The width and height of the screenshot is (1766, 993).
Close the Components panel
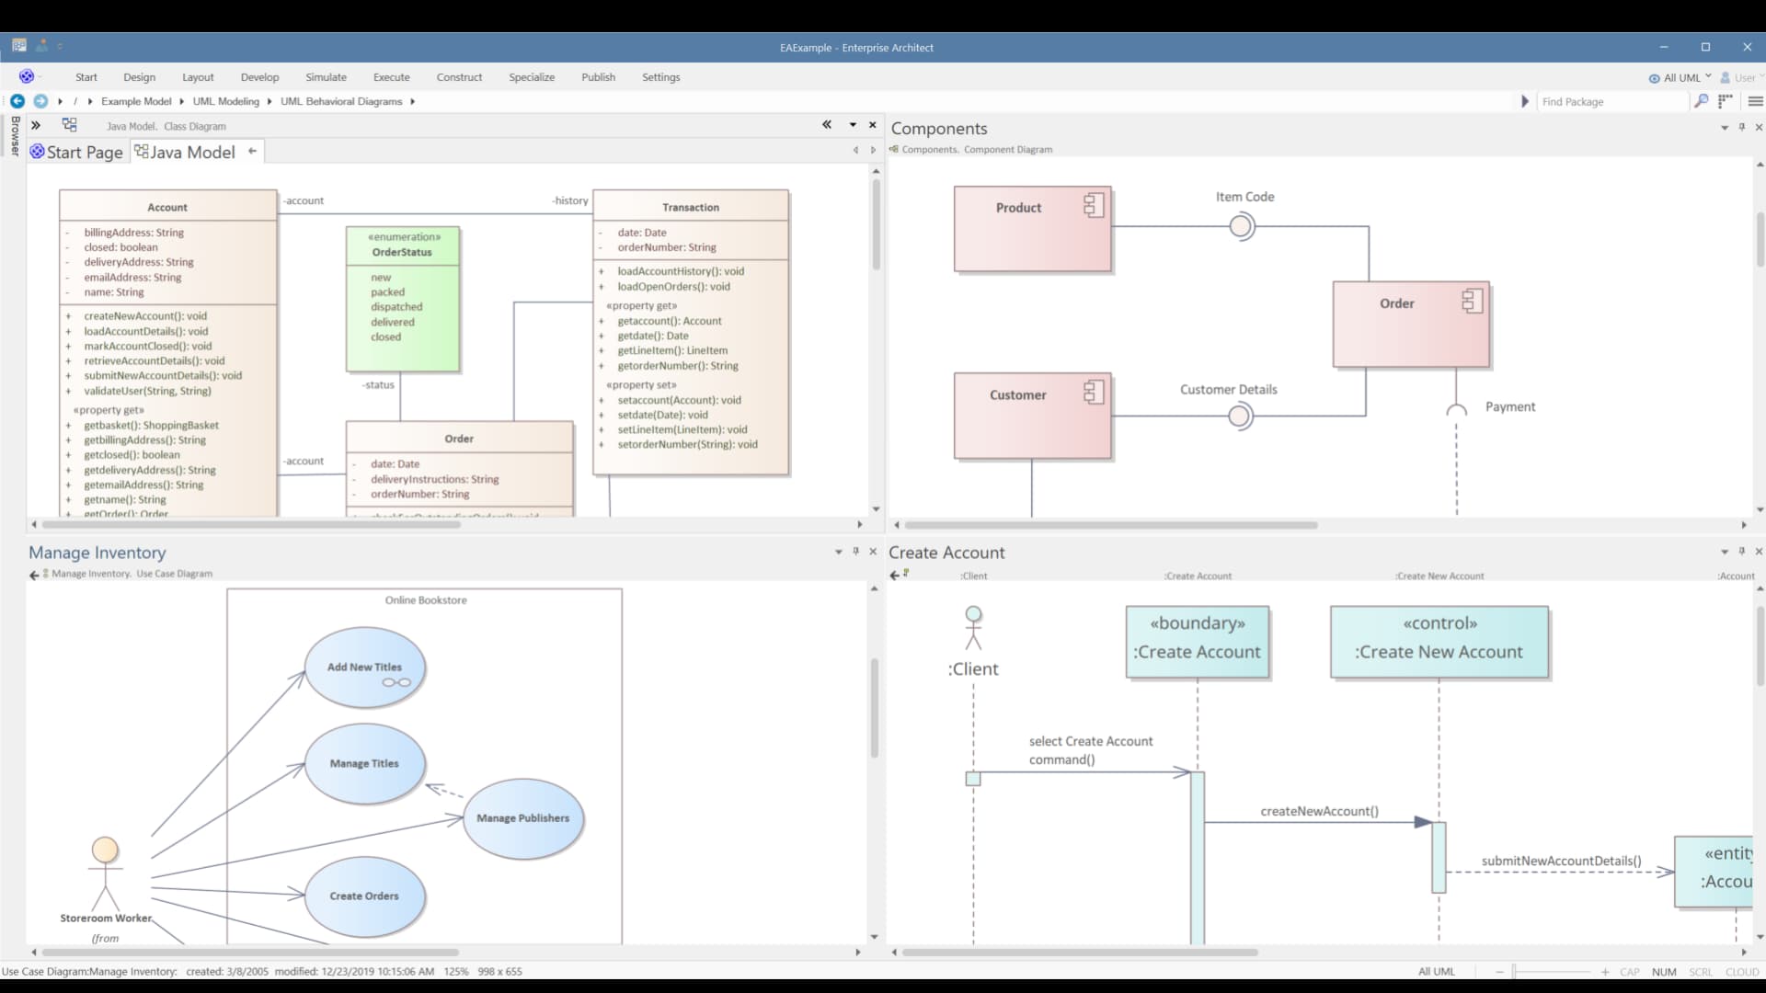coord(1759,127)
